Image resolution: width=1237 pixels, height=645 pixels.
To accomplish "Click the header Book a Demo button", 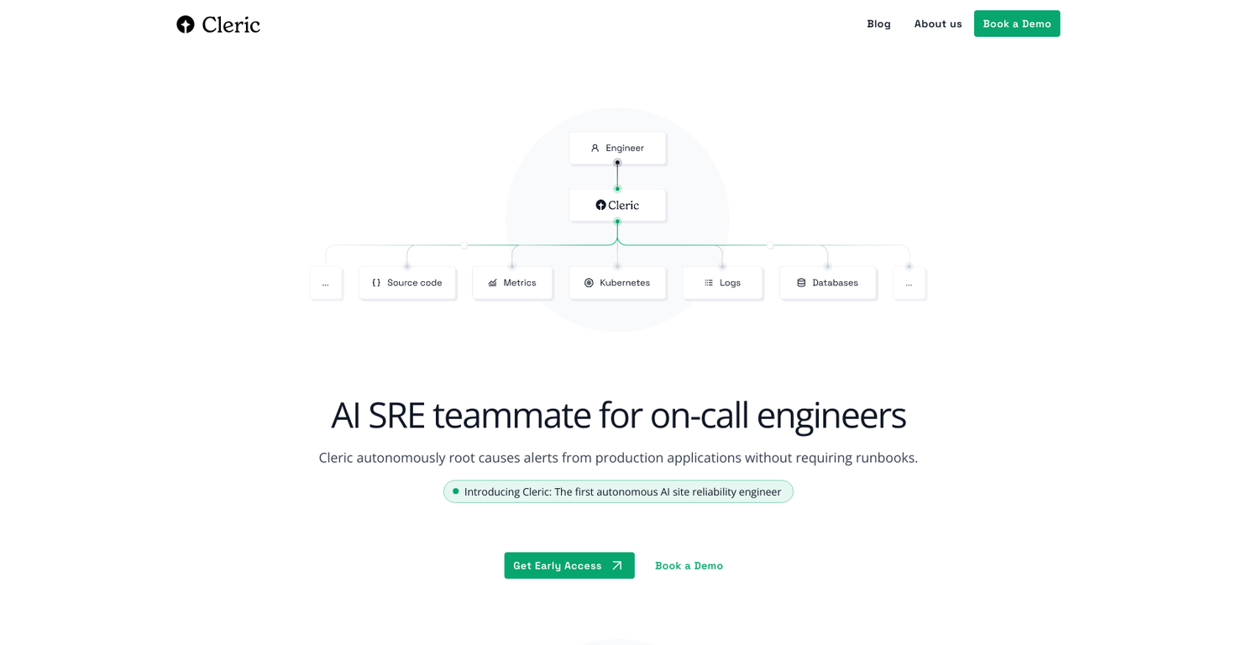I will coord(1017,24).
